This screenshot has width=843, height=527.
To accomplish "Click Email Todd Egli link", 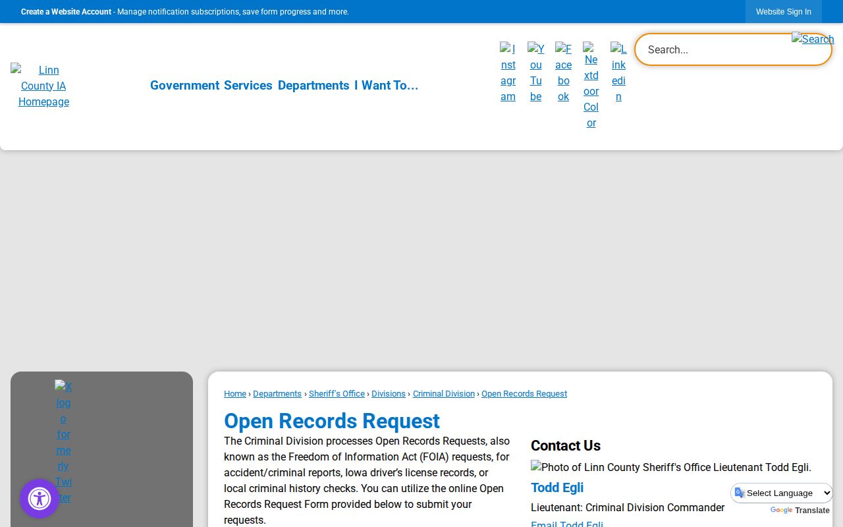I will [567, 524].
